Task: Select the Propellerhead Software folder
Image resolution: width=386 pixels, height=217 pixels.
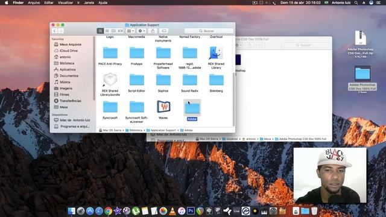Action: click(163, 53)
